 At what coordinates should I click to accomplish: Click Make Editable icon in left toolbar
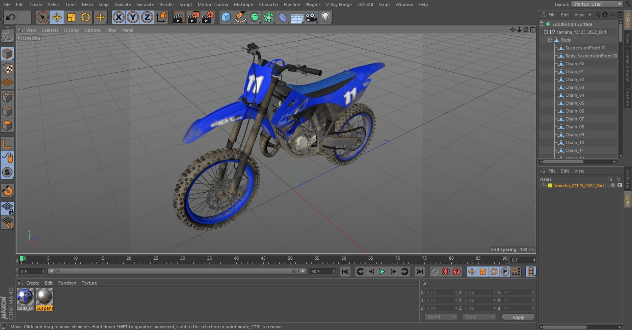[7, 36]
